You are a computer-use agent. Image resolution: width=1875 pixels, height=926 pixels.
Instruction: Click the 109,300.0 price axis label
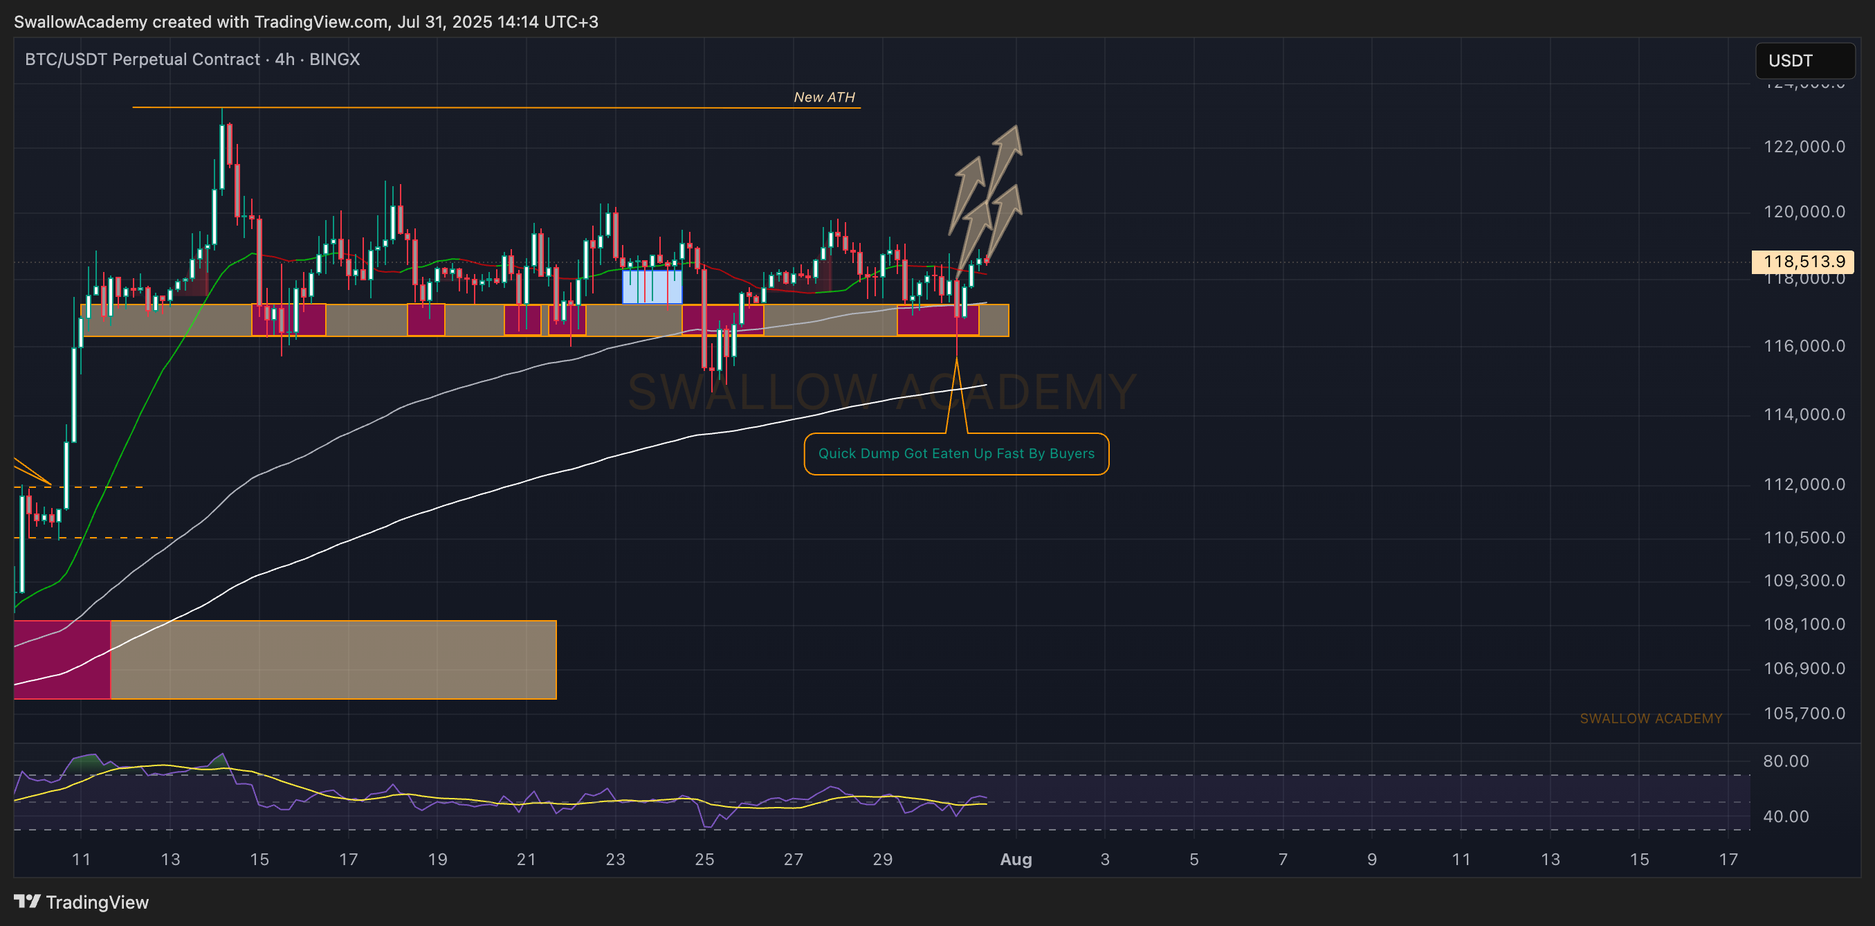click(1804, 580)
